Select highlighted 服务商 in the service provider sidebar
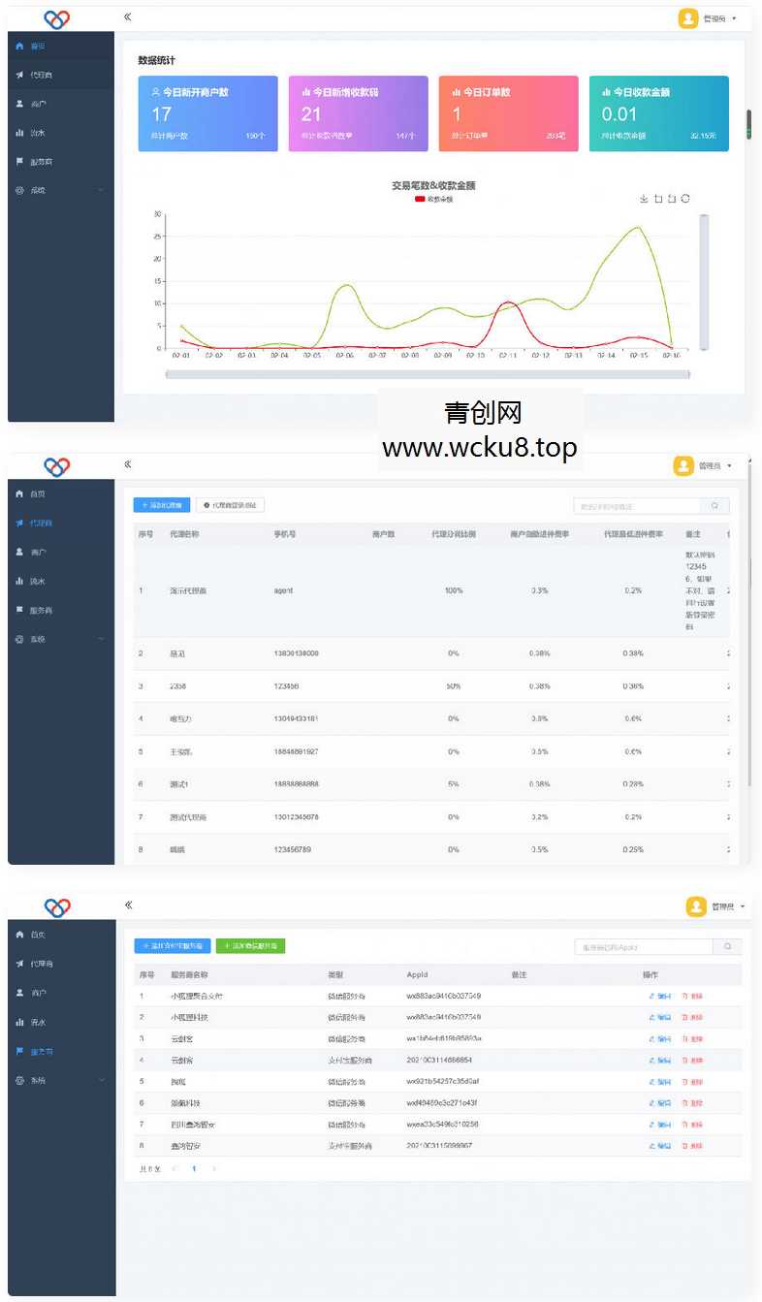Image resolution: width=762 pixels, height=1302 pixels. tap(60, 1051)
